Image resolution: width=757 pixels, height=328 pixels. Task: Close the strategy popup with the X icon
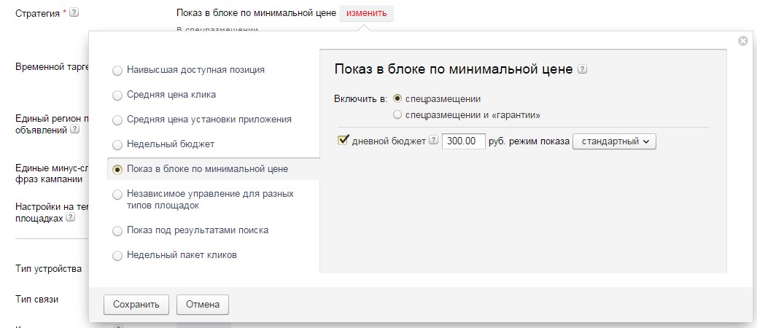pos(743,41)
